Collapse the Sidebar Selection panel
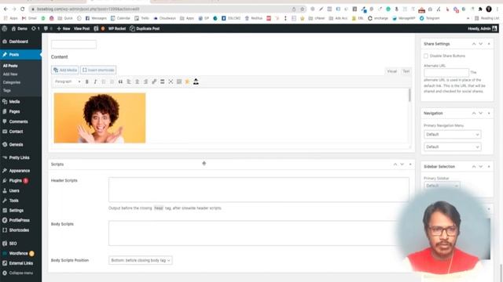This screenshot has height=282, width=503. [489, 167]
